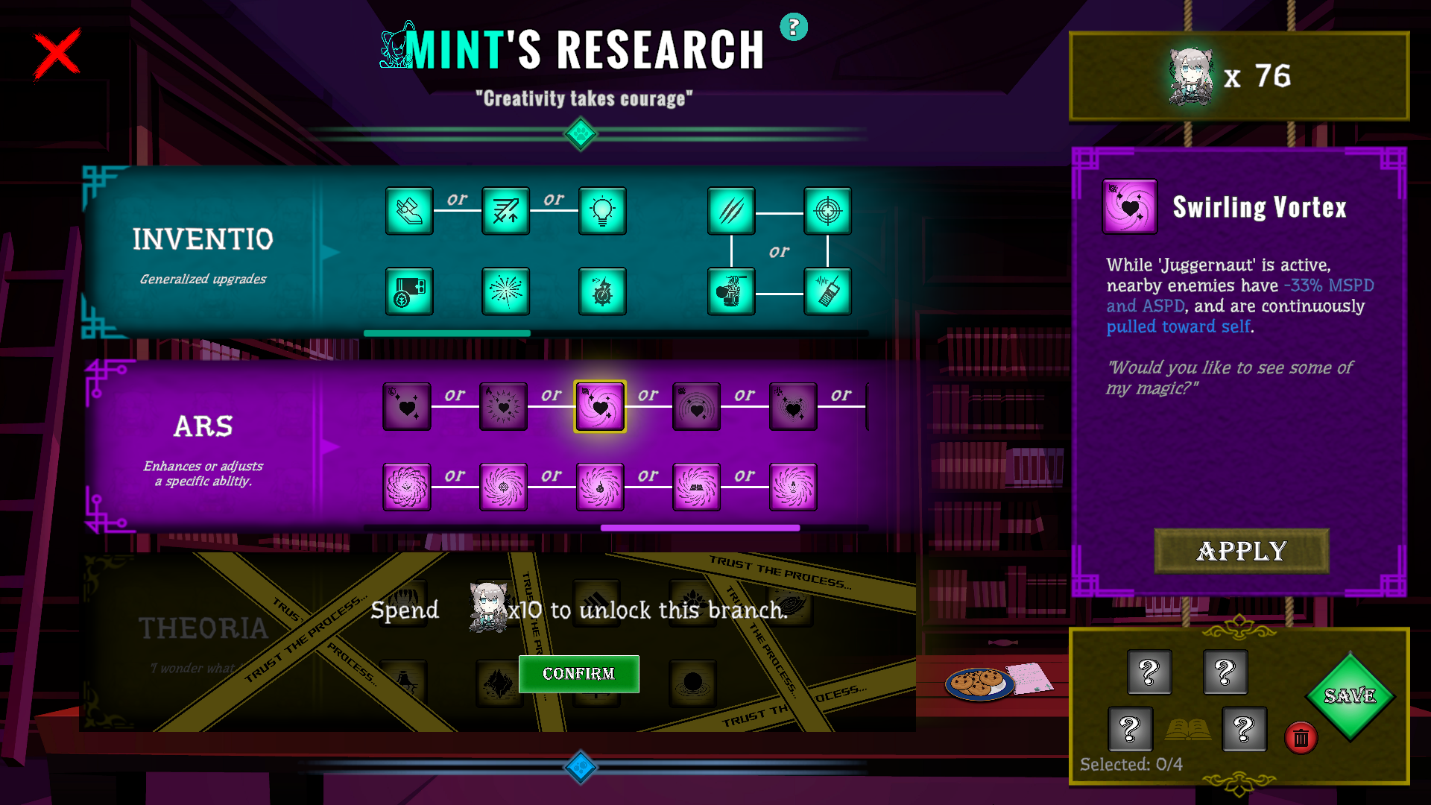Click the green SAVE diamond button
The height and width of the screenshot is (805, 1431).
pyautogui.click(x=1350, y=696)
